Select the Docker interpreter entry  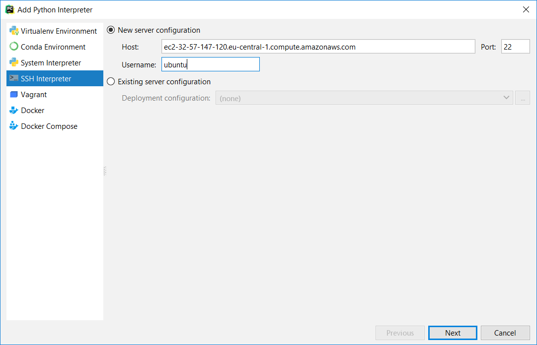55,111
